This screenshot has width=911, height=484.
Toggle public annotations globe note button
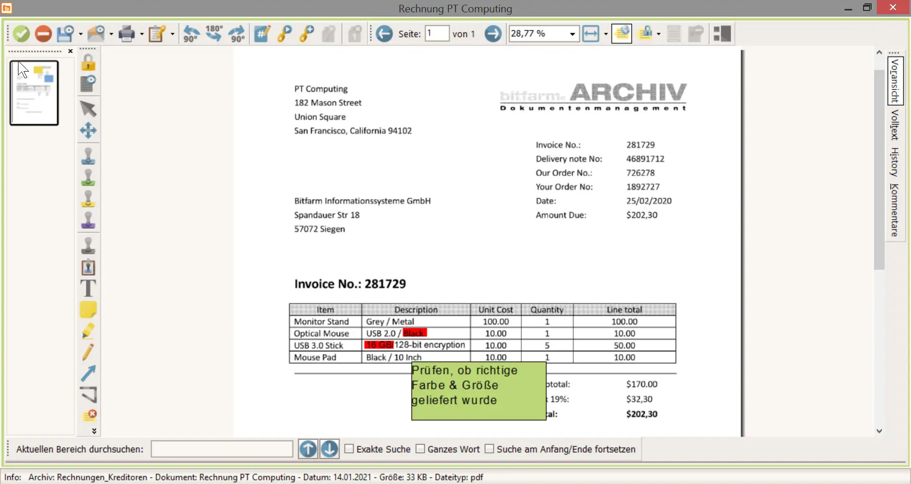622,34
